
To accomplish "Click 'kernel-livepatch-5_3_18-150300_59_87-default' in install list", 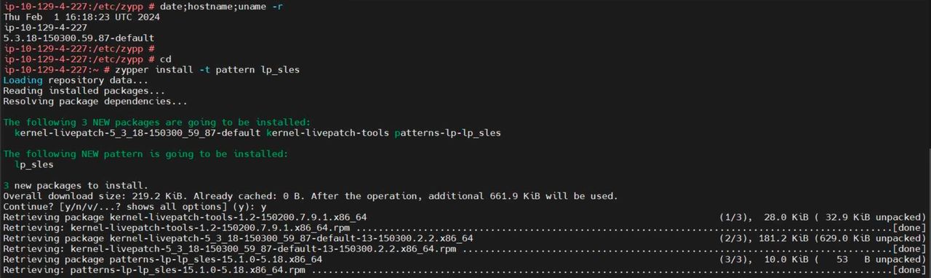I will tap(137, 133).
